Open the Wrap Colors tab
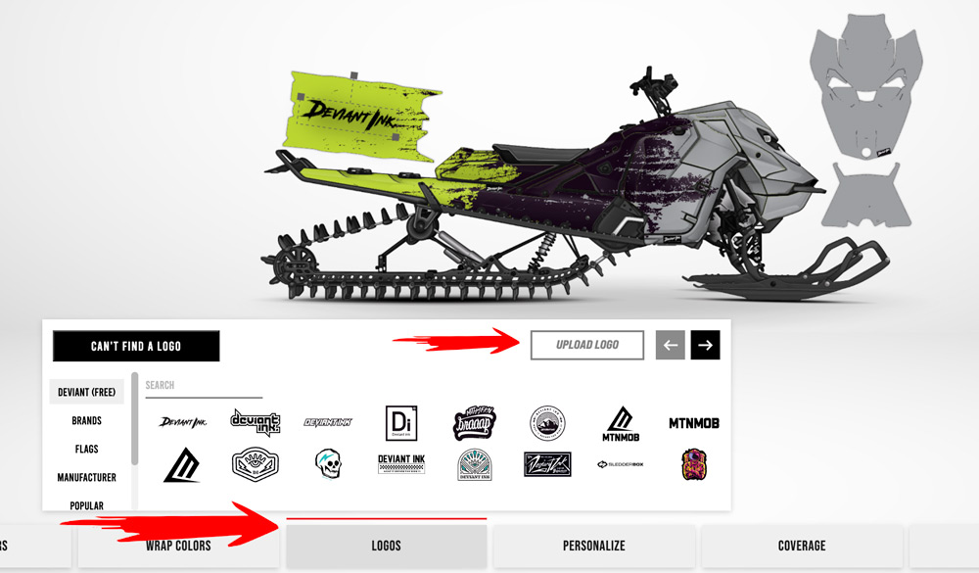Viewport: 979px width, 573px height. tap(178, 546)
